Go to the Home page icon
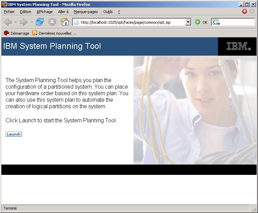258x213 pixels. [64, 22]
